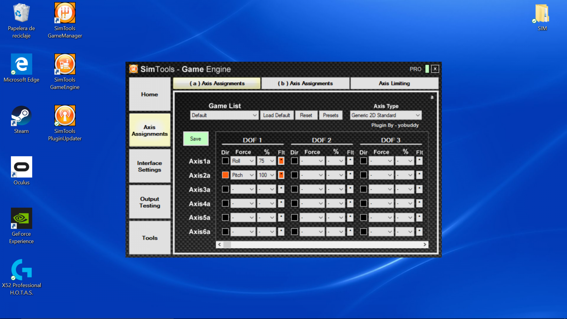Open the Game List Default dropdown
Viewport: 567px width, 319px height.
[x=224, y=115]
